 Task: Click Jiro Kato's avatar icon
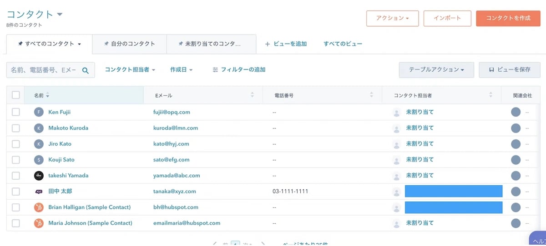pos(39,144)
